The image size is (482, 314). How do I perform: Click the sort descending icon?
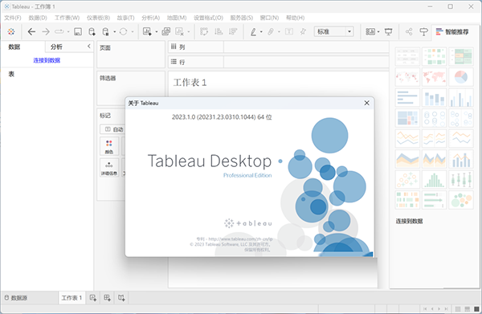[x=233, y=31]
